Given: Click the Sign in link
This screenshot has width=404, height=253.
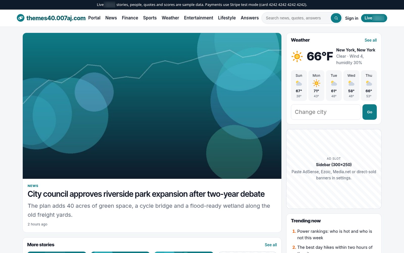Looking at the screenshot, I should 351,18.
